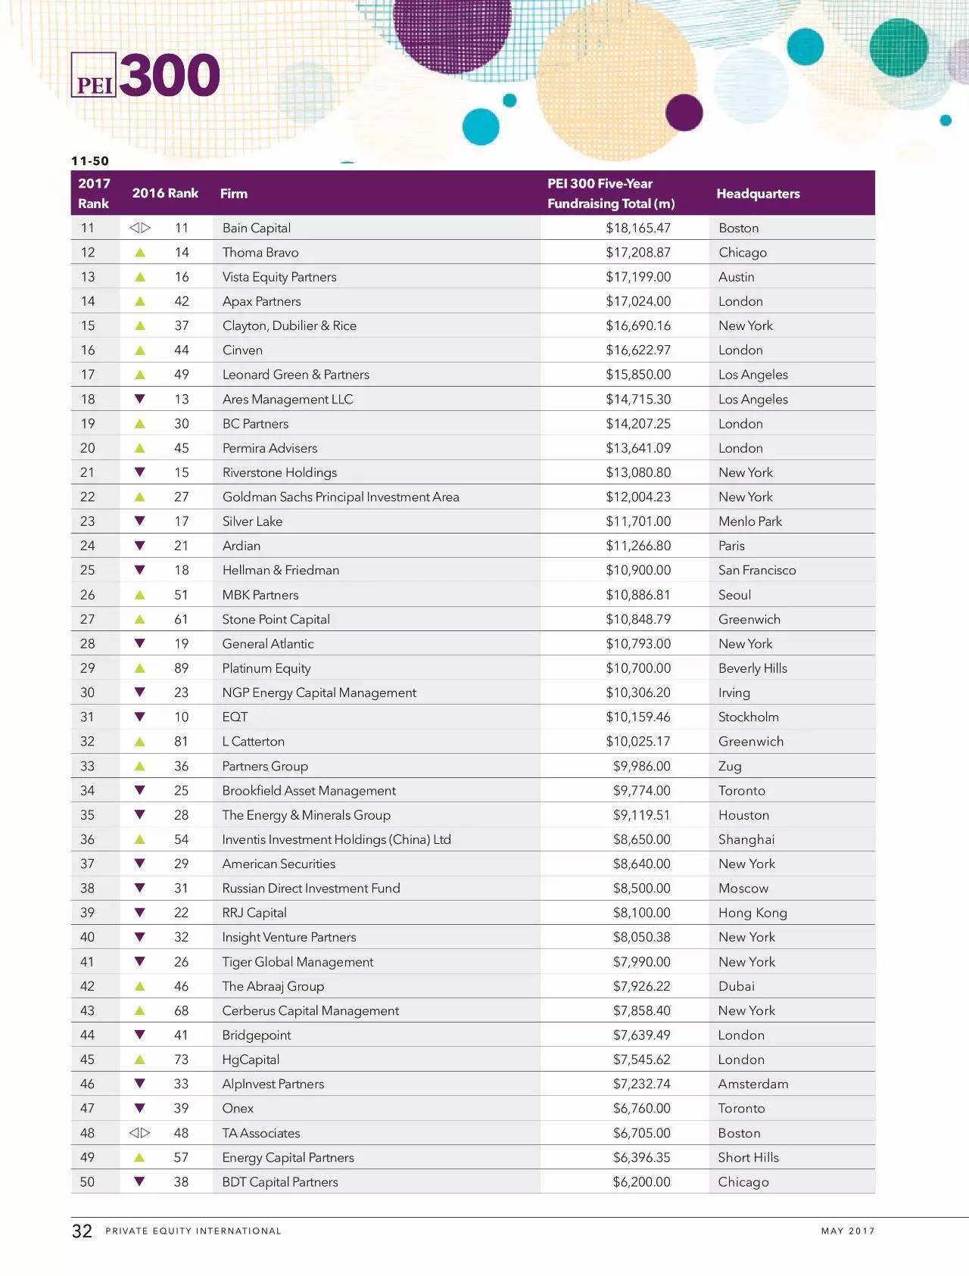Screen dimensions: 969x1276
Task: Click the Vista Equity Partners firm name
Action: (x=279, y=277)
